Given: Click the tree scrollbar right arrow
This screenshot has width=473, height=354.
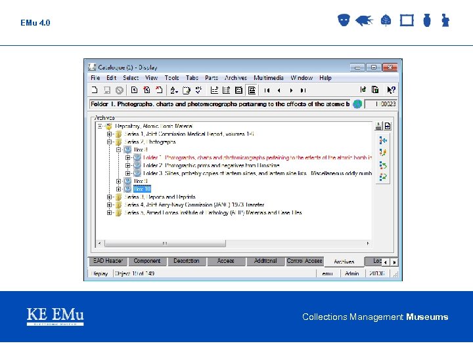Looking at the screenshot, I should (368, 243).
